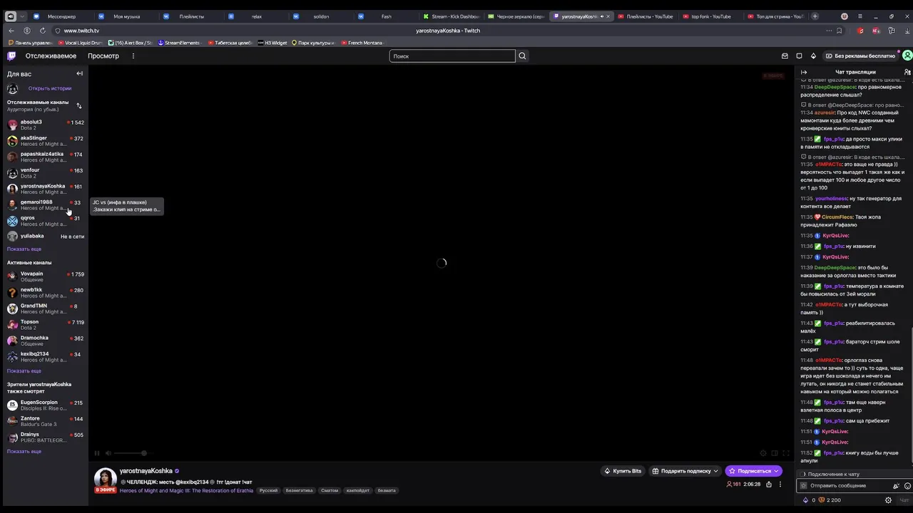Image resolution: width=913 pixels, height=513 pixels.
Task: Open a new browser tab with plus
Action: [815, 16]
